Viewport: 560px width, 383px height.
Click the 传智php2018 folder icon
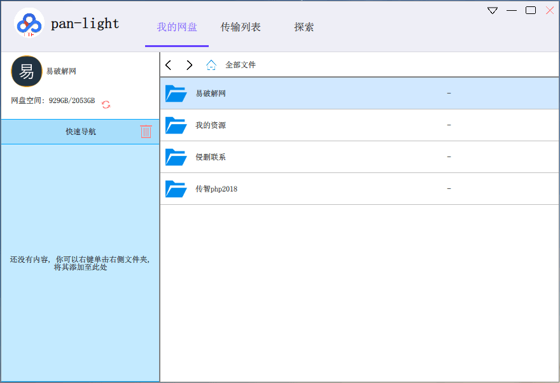pos(176,189)
